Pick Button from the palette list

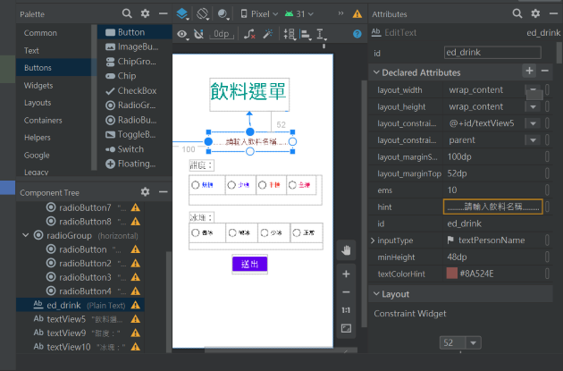click(135, 32)
